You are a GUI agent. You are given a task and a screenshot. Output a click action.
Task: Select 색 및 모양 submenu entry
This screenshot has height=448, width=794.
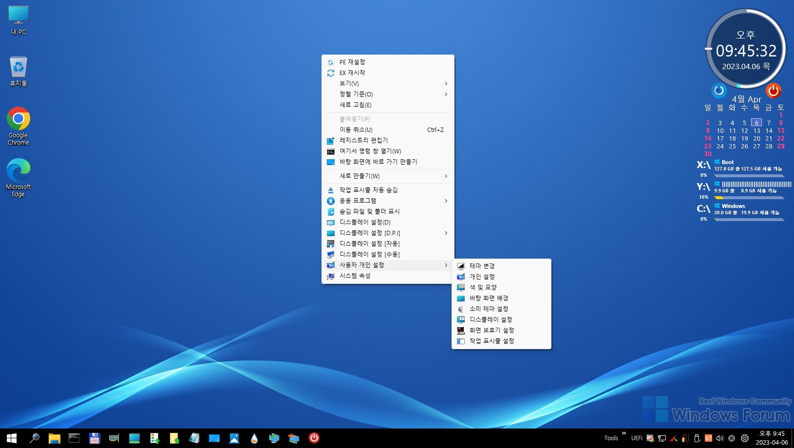(502, 288)
